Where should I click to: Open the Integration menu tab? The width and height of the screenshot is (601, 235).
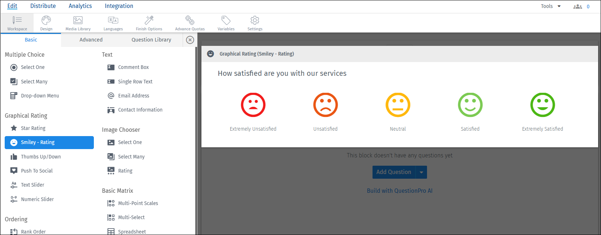pos(119,6)
